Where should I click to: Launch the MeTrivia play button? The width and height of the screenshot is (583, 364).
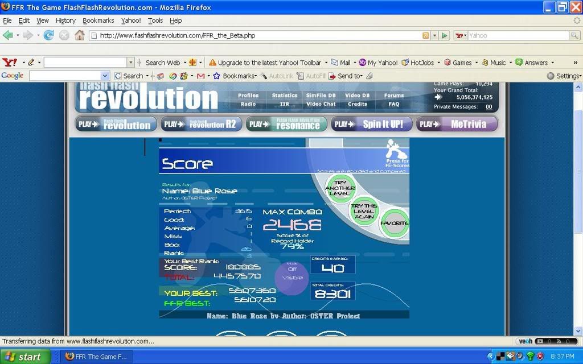457,124
